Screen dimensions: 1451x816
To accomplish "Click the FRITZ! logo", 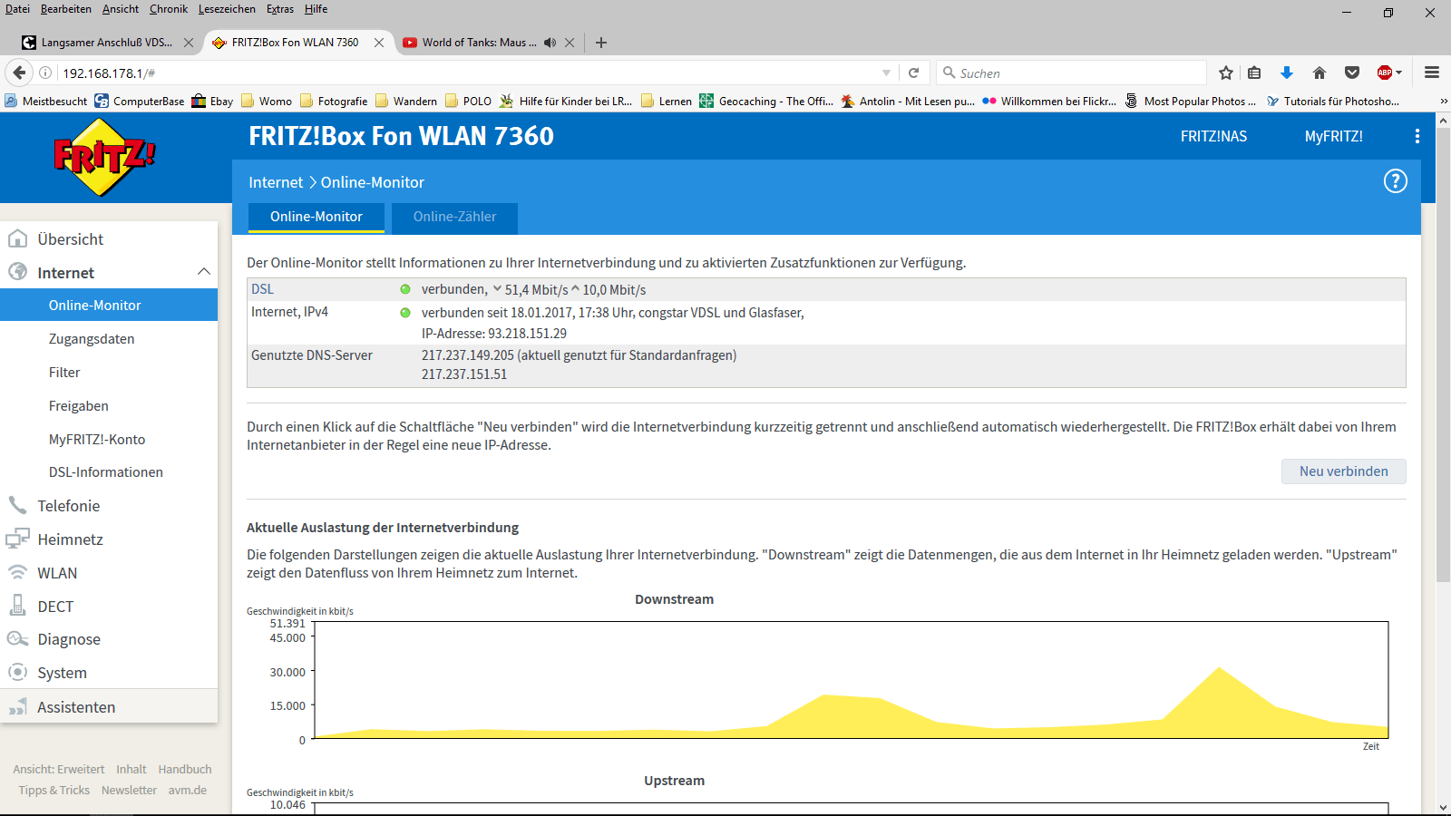I will tap(104, 157).
